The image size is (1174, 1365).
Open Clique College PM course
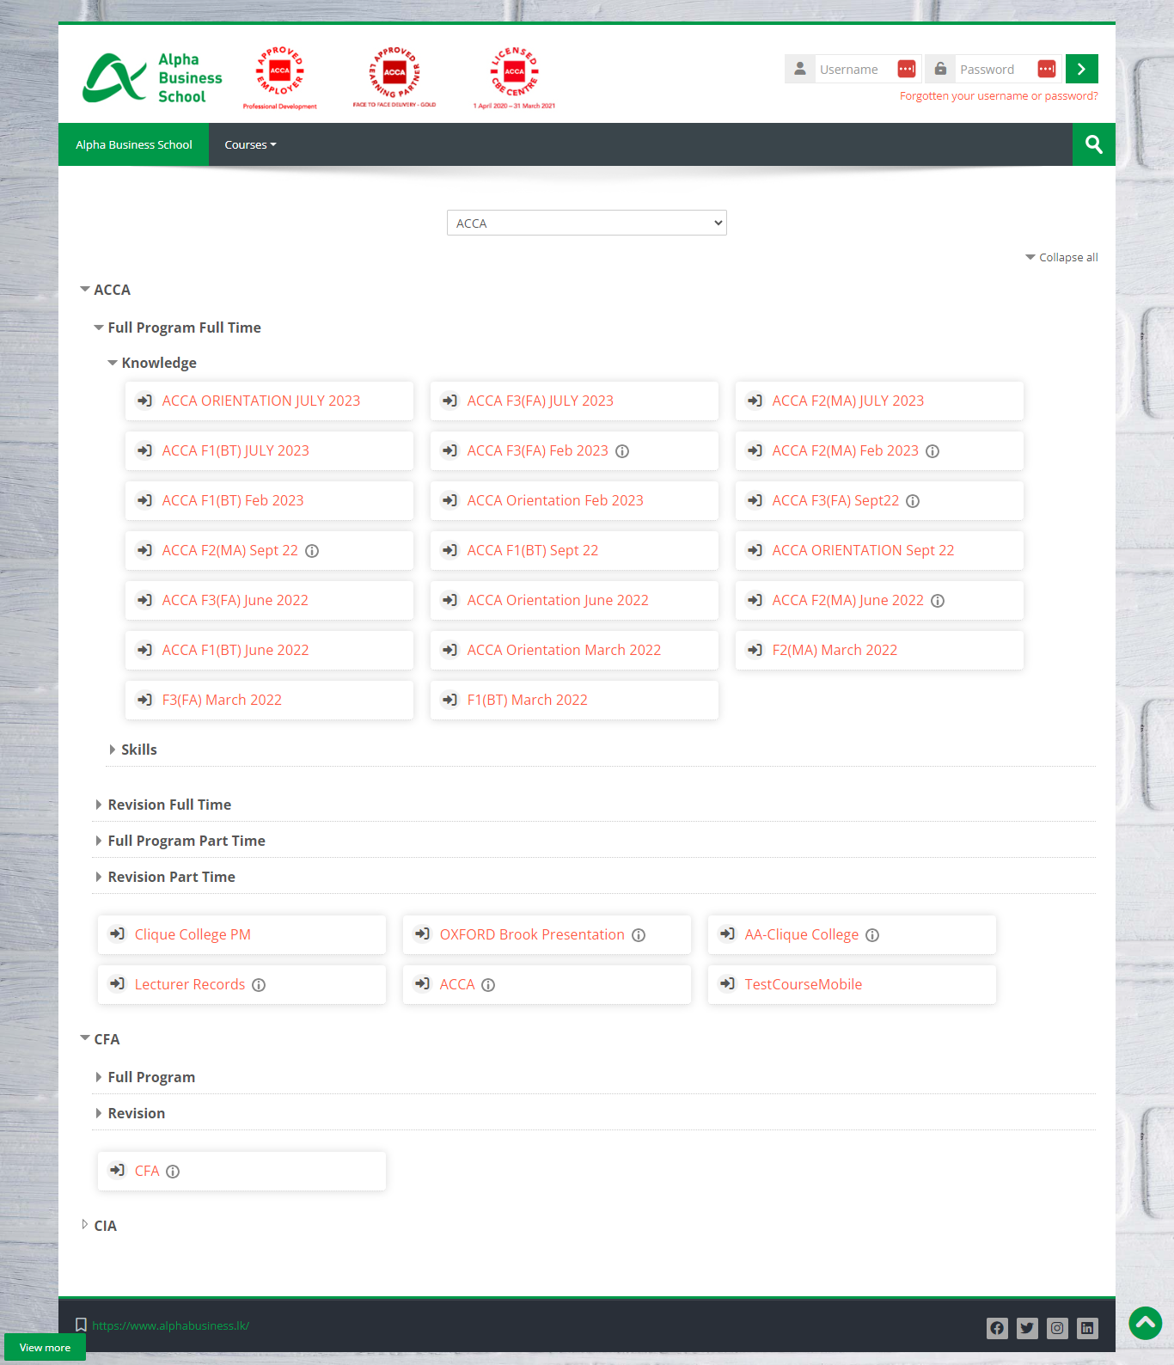coord(193,934)
